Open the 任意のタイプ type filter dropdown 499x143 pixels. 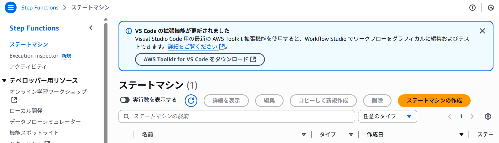coord(388,116)
